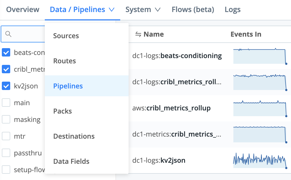Expand the Data / Pipelines chevron

[112, 9]
